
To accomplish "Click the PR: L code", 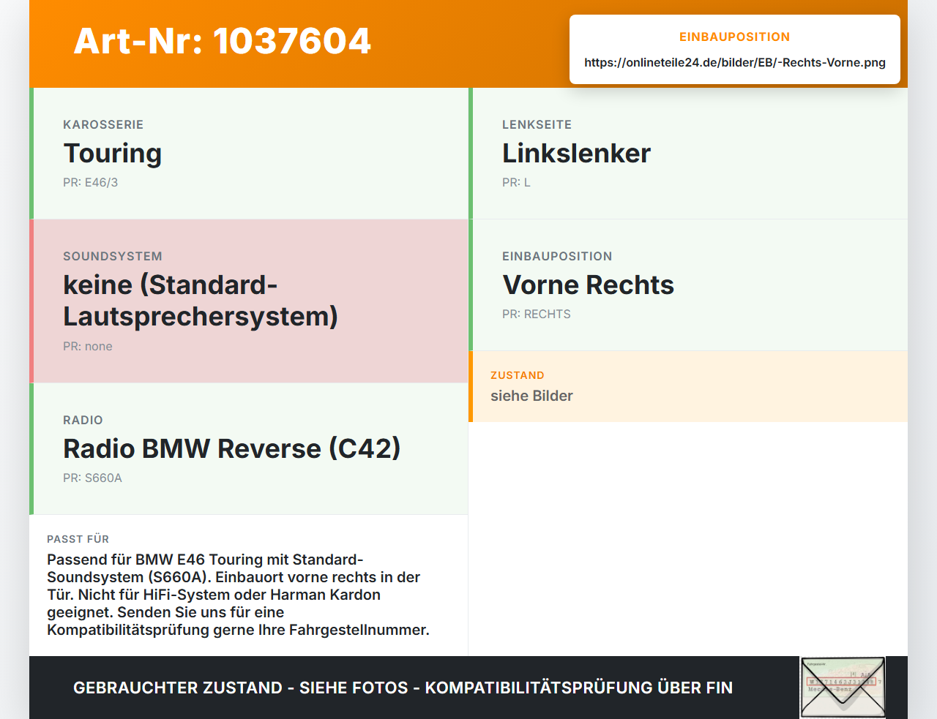I will (516, 182).
